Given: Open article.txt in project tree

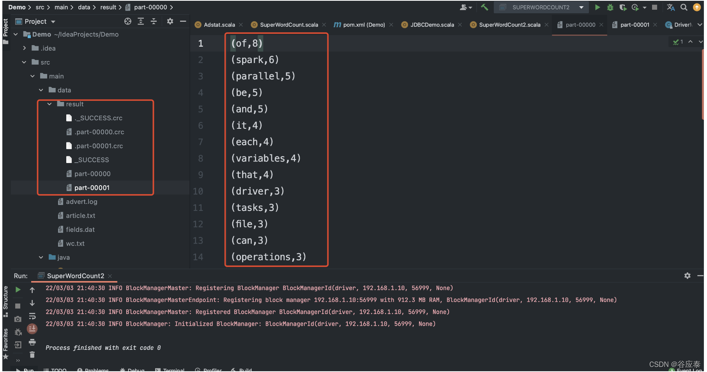Looking at the screenshot, I should tap(80, 216).
